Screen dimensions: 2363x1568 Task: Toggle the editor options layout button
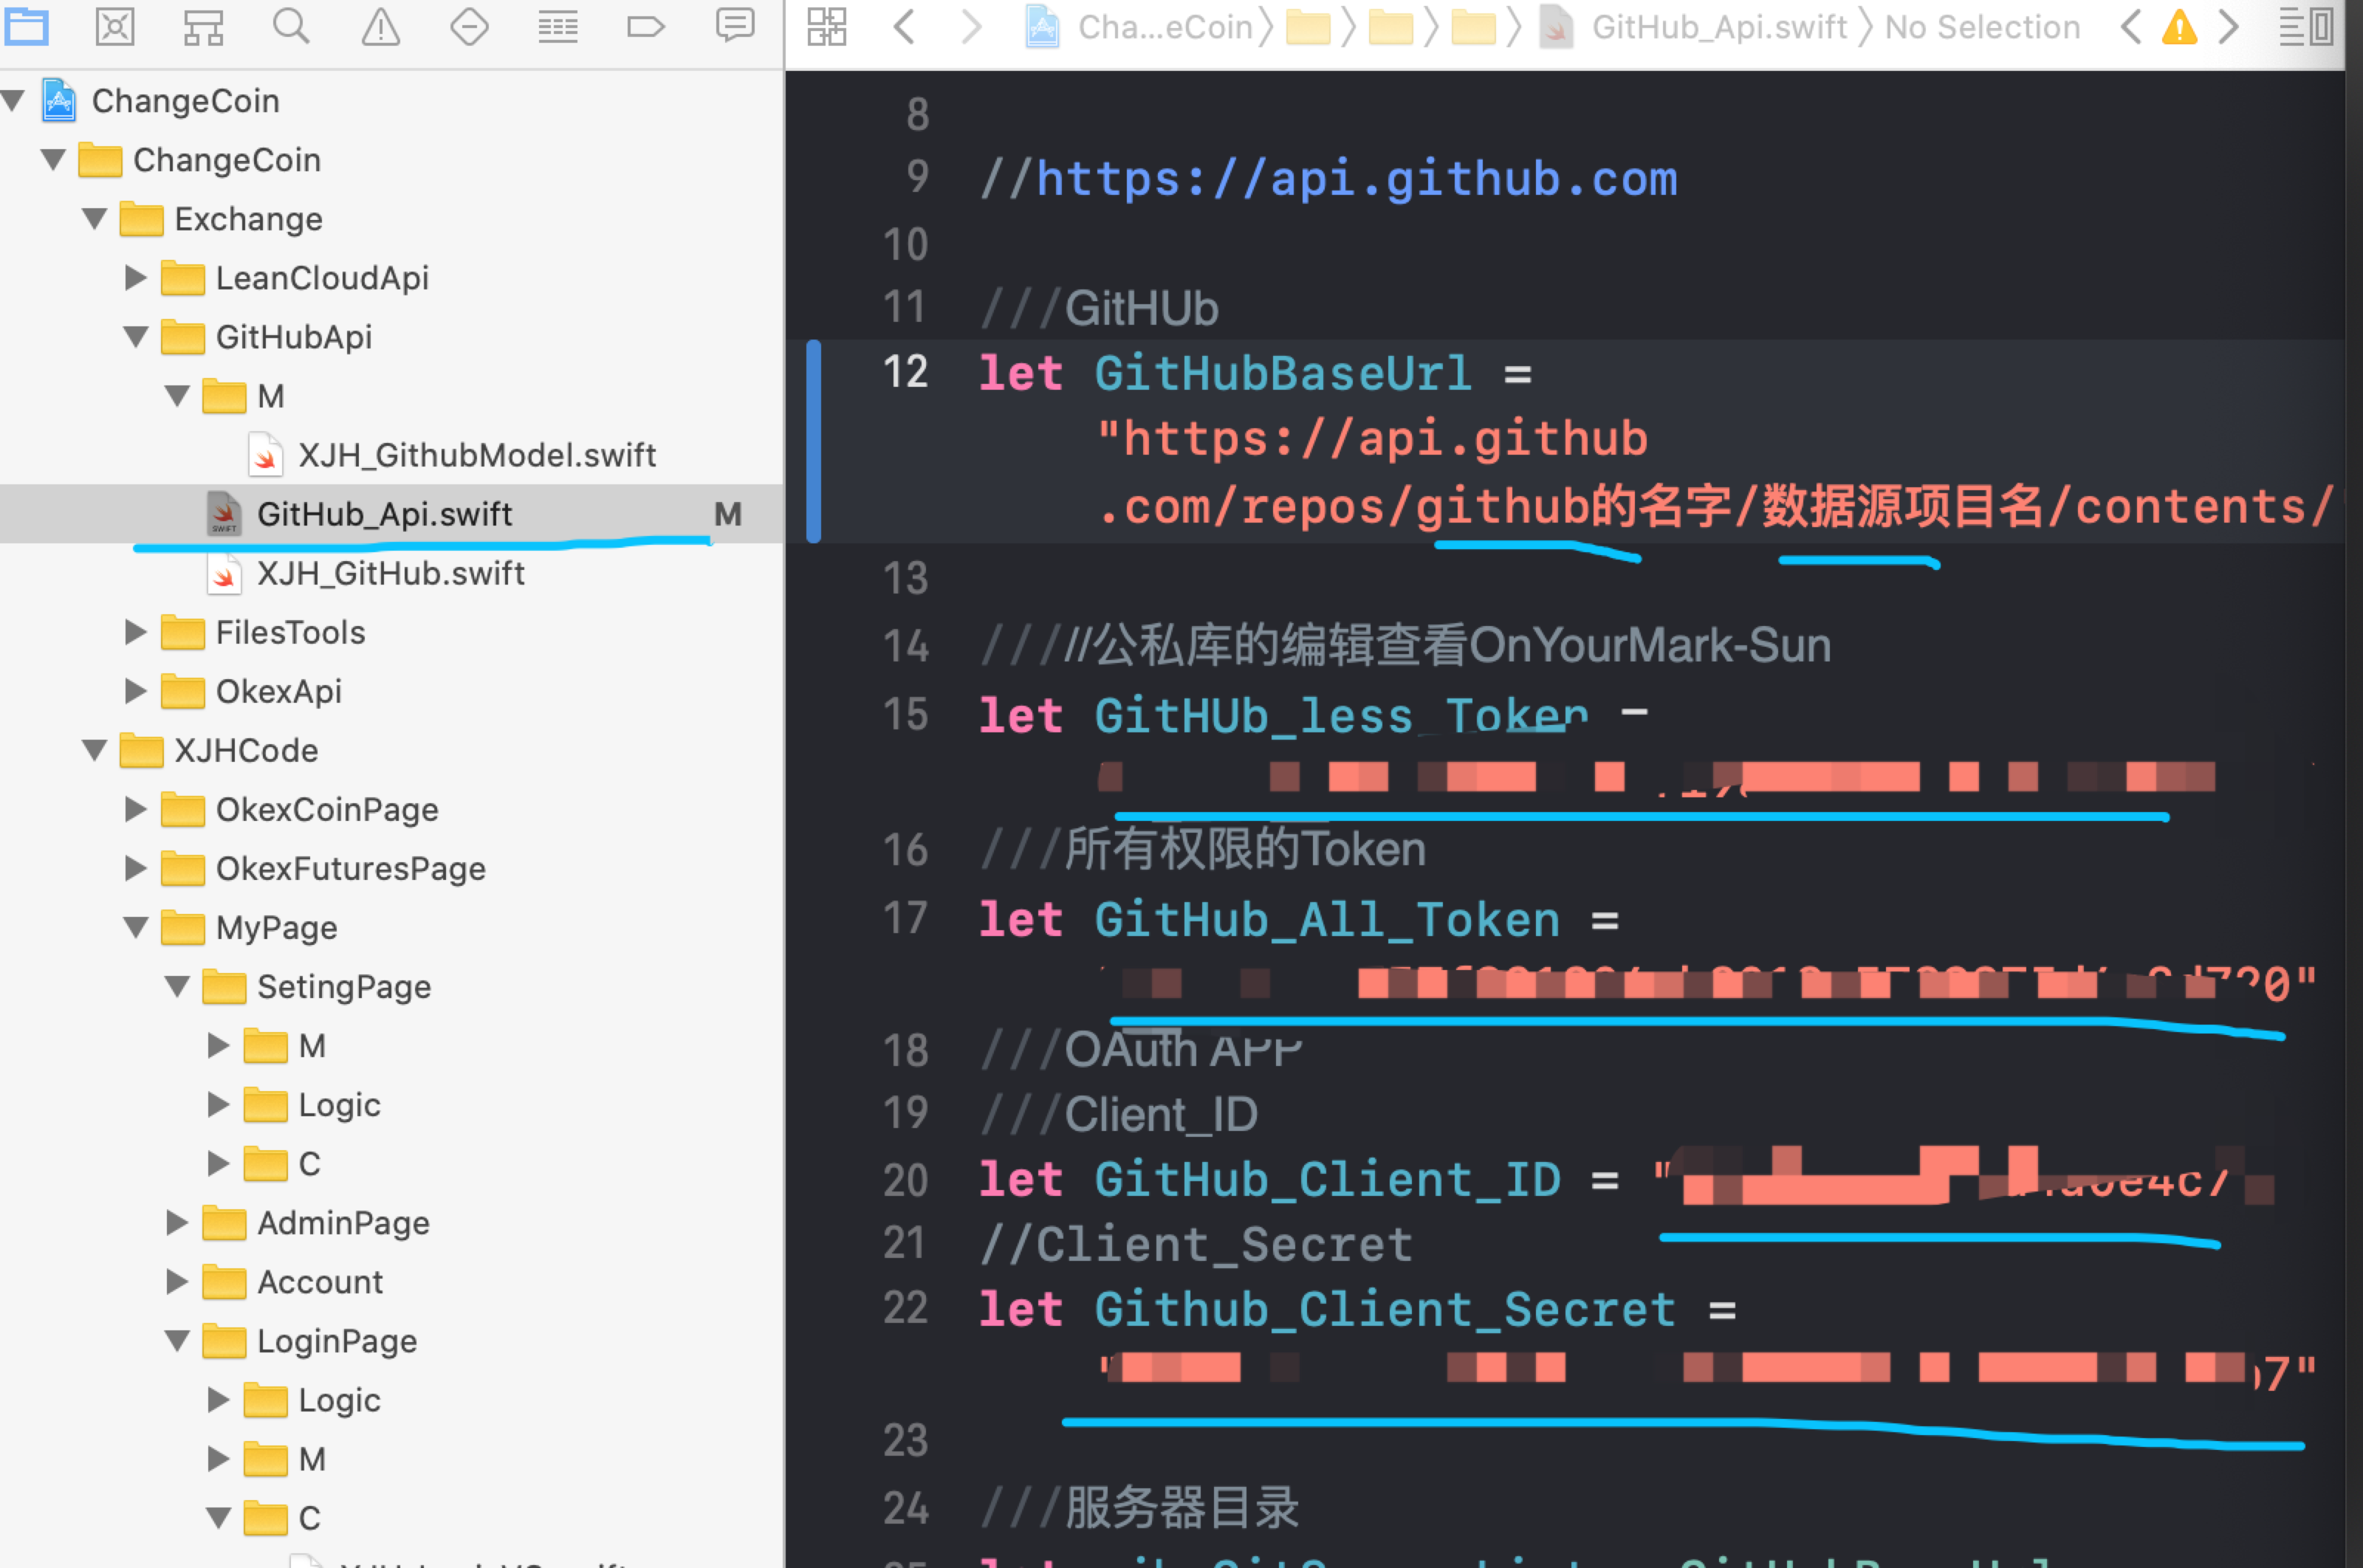click(x=2306, y=27)
